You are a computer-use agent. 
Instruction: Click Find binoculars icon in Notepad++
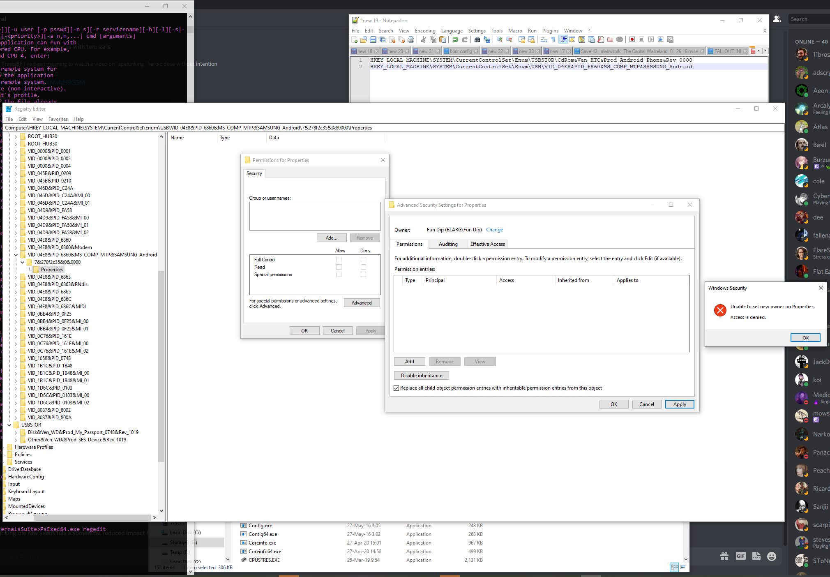pyautogui.click(x=477, y=39)
